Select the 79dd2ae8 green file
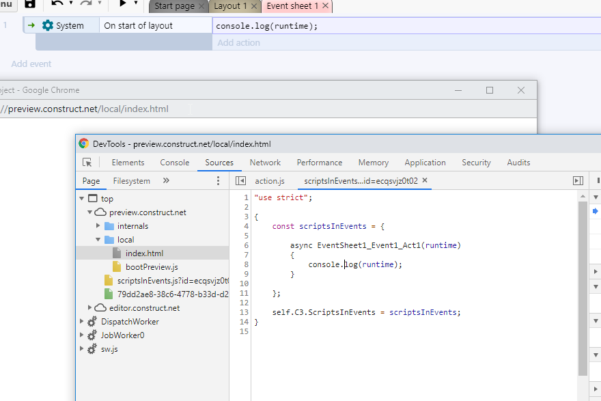 pos(173,294)
